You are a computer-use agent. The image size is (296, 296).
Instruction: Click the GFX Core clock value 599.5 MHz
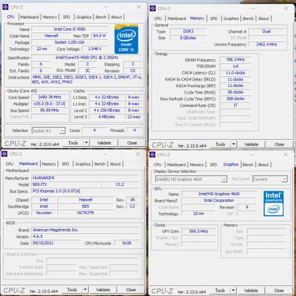(199, 231)
